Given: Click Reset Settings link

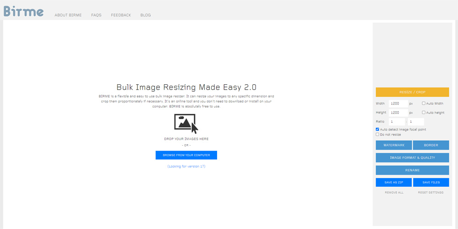Looking at the screenshot, I should (x=431, y=193).
